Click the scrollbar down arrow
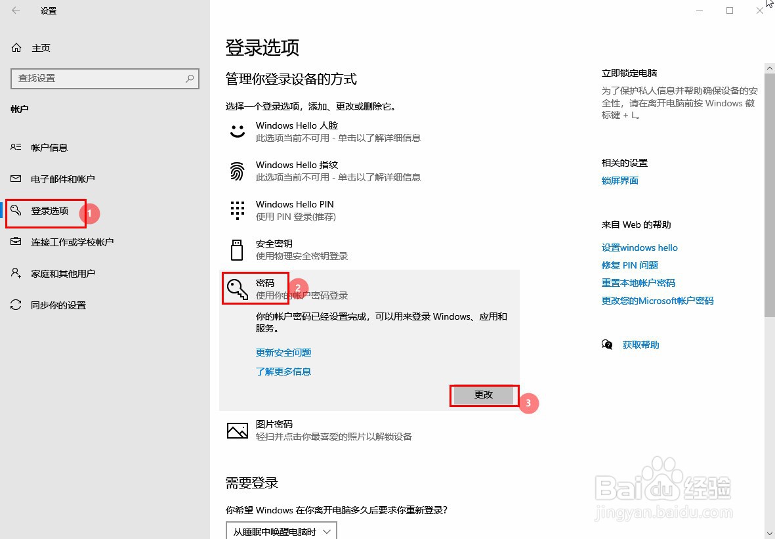 click(770, 534)
